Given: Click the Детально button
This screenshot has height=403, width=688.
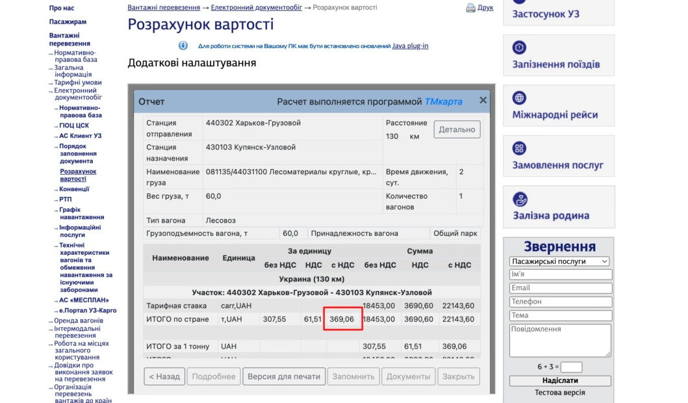Looking at the screenshot, I should 457,129.
